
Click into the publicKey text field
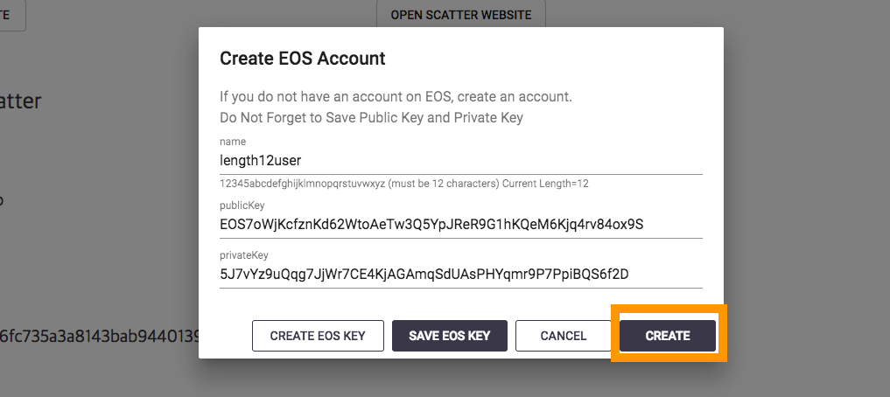(x=460, y=224)
